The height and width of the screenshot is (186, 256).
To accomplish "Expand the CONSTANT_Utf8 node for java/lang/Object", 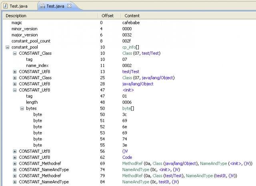I will [15, 84].
